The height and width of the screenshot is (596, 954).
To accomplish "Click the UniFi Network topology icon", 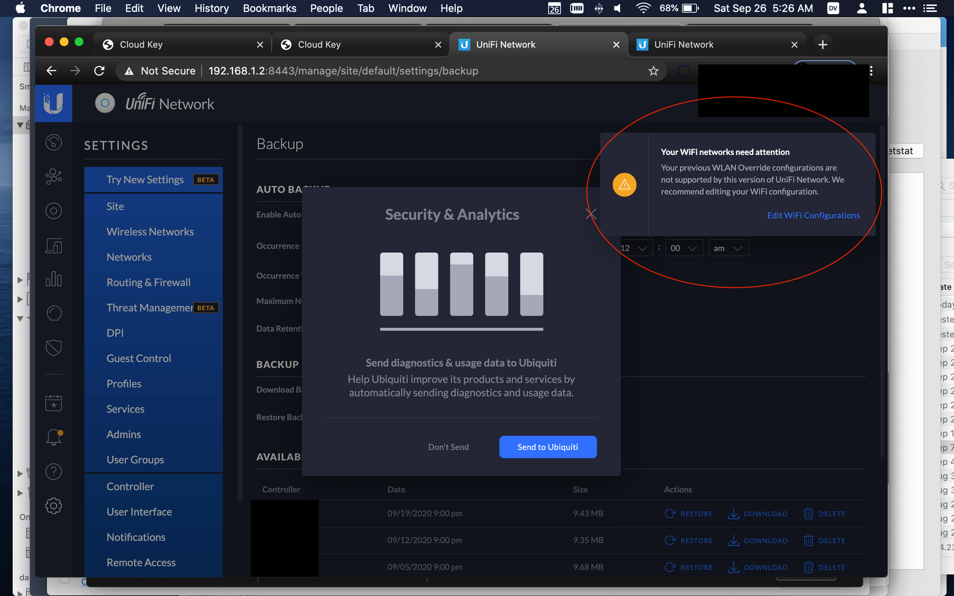I will coord(54,177).
